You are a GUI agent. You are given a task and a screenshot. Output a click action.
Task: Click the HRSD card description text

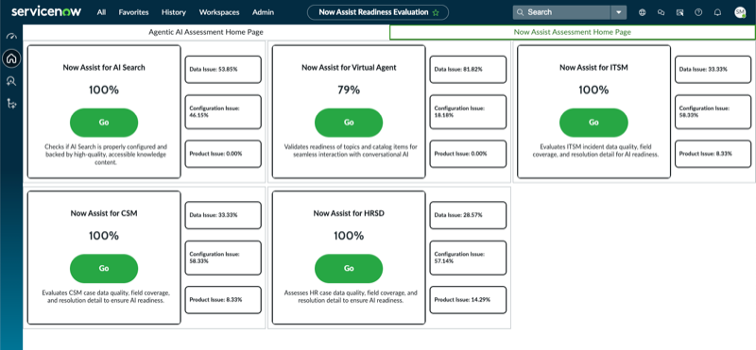click(x=351, y=296)
